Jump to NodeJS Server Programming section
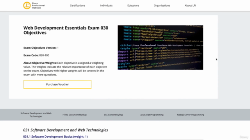250x140 pixels. [x=191, y=115]
